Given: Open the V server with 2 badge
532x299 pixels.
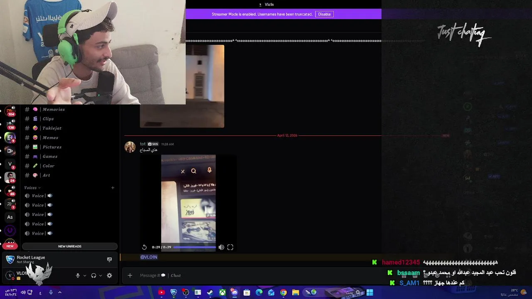Looking at the screenshot, I should 10,164.
